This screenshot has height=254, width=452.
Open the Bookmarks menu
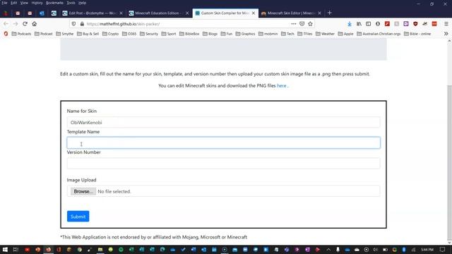click(54, 3)
